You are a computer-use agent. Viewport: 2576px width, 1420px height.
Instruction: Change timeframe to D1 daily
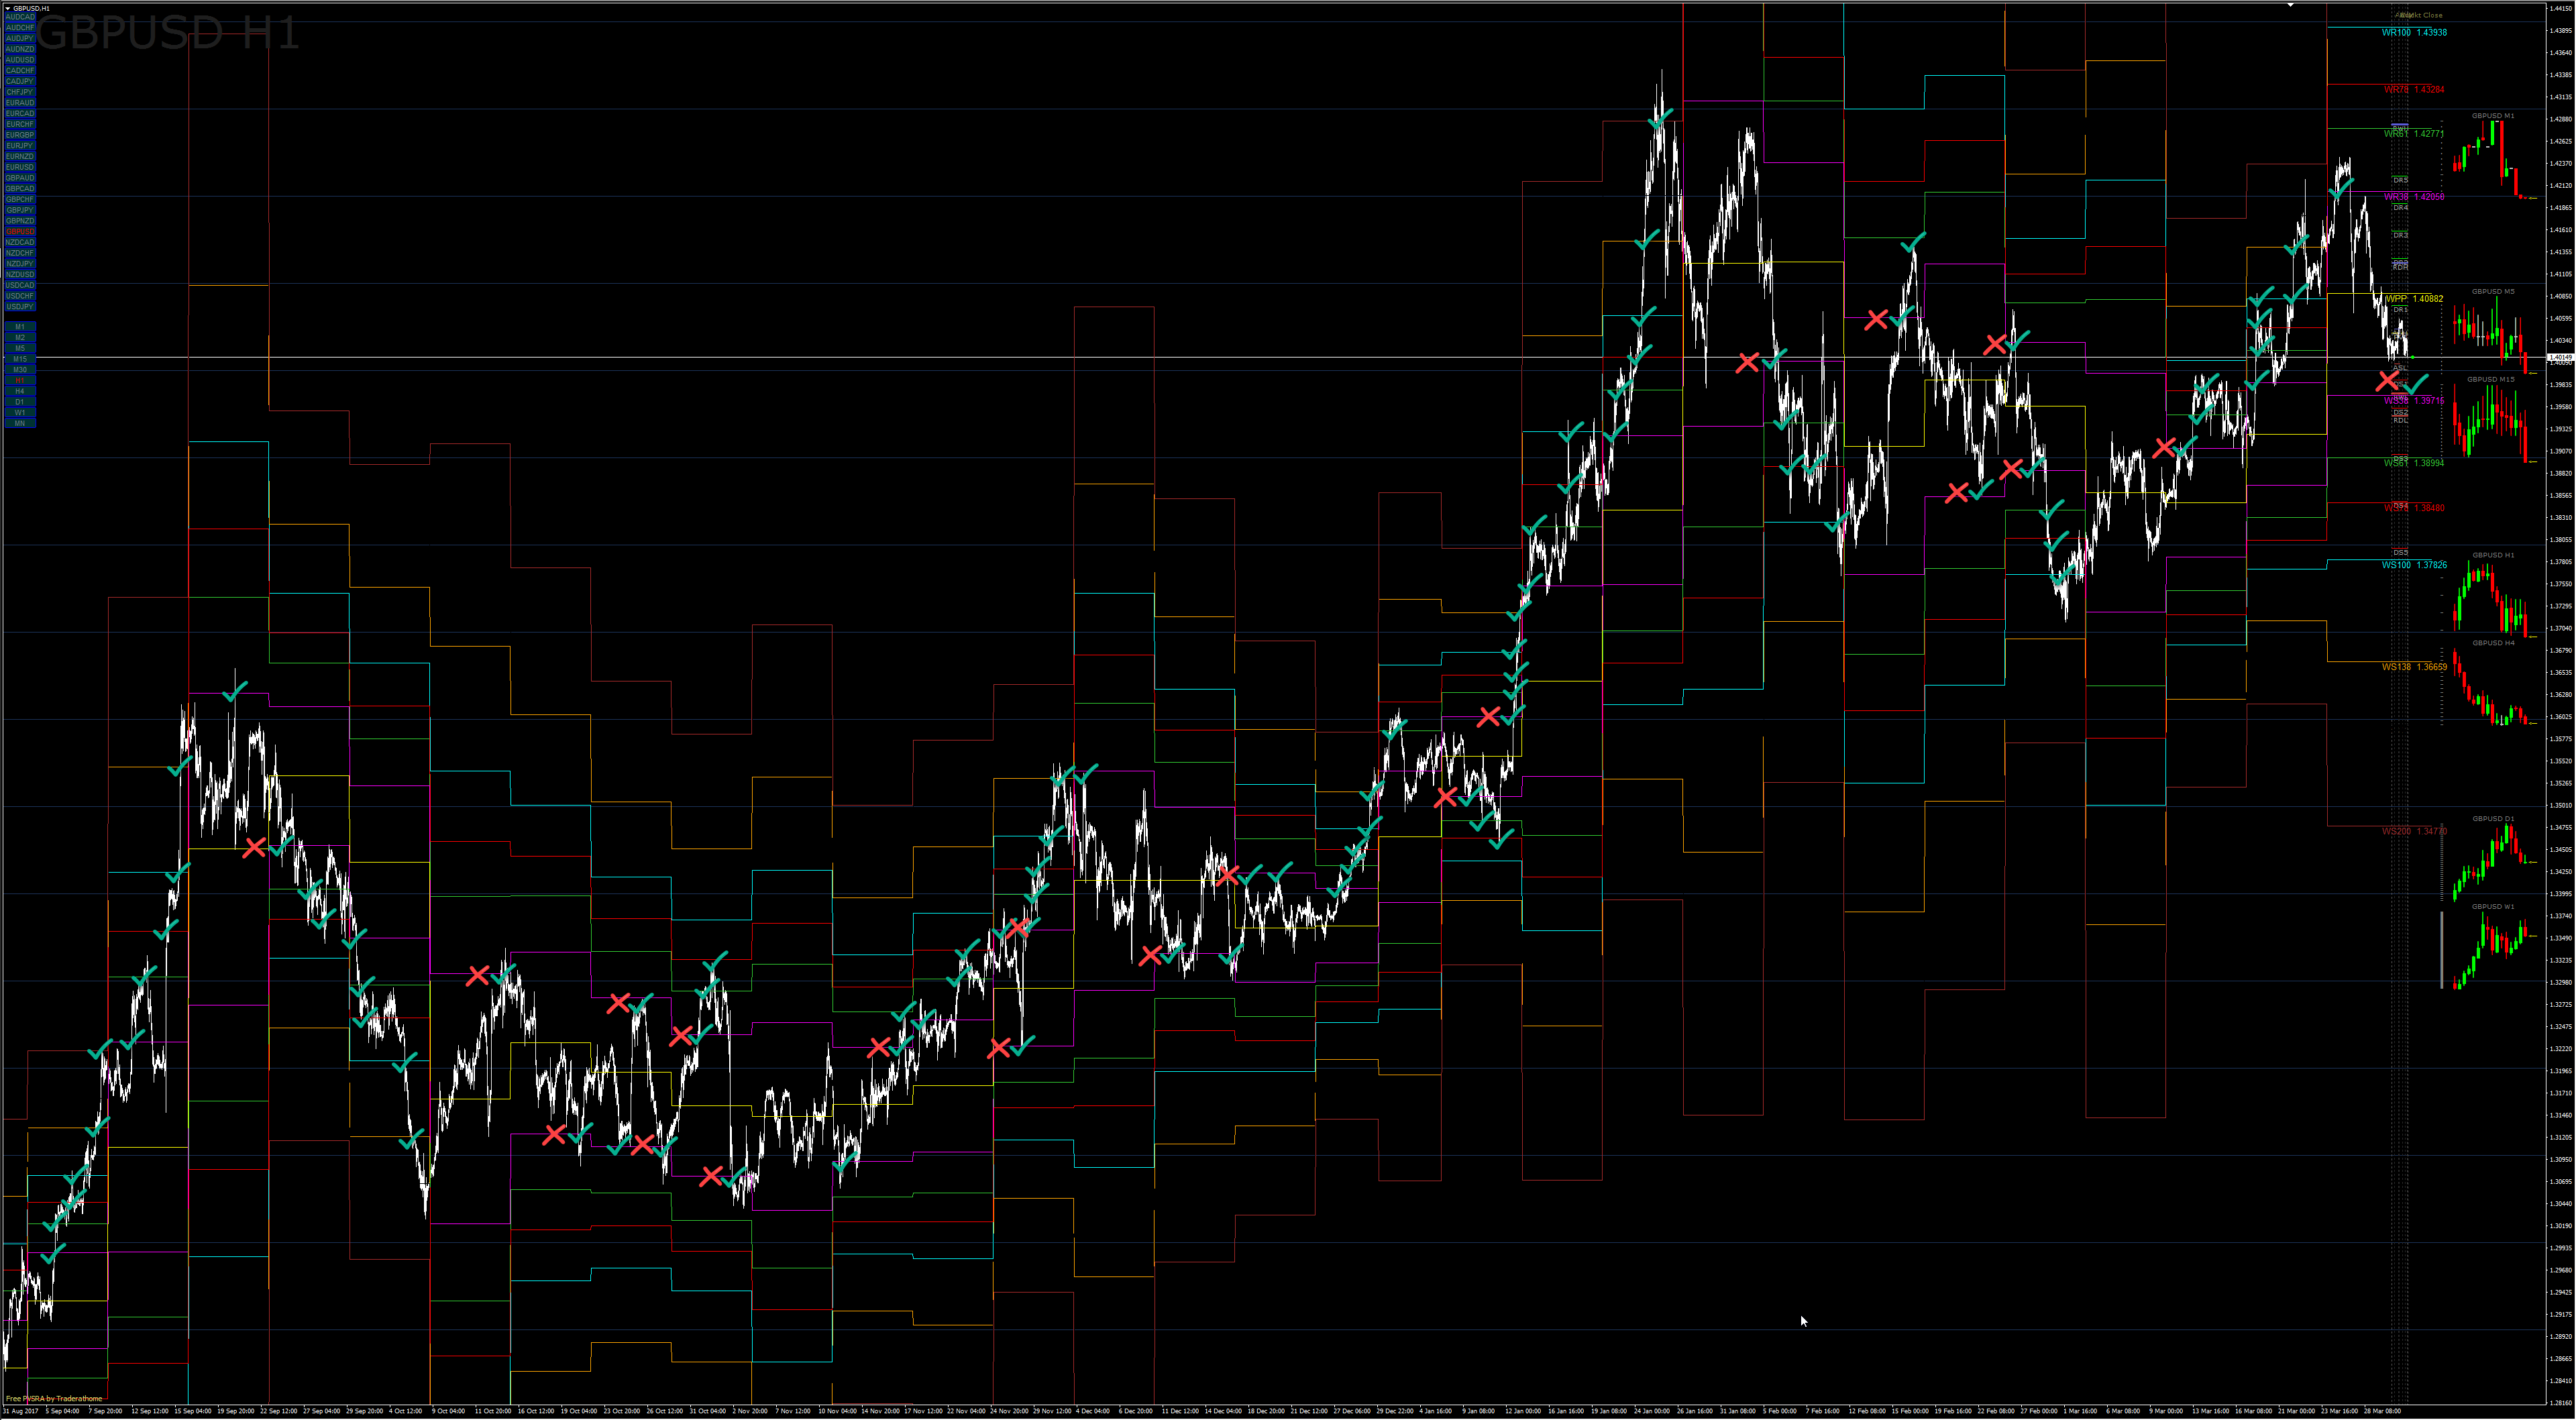pos(20,402)
